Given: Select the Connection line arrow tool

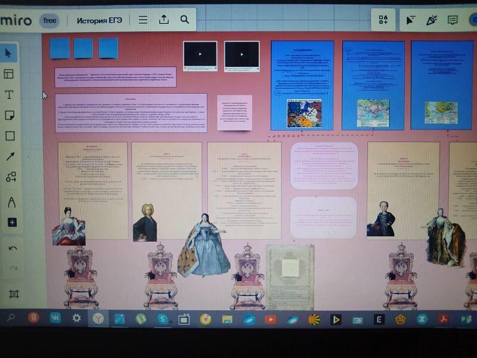Looking at the screenshot, I should 10,156.
